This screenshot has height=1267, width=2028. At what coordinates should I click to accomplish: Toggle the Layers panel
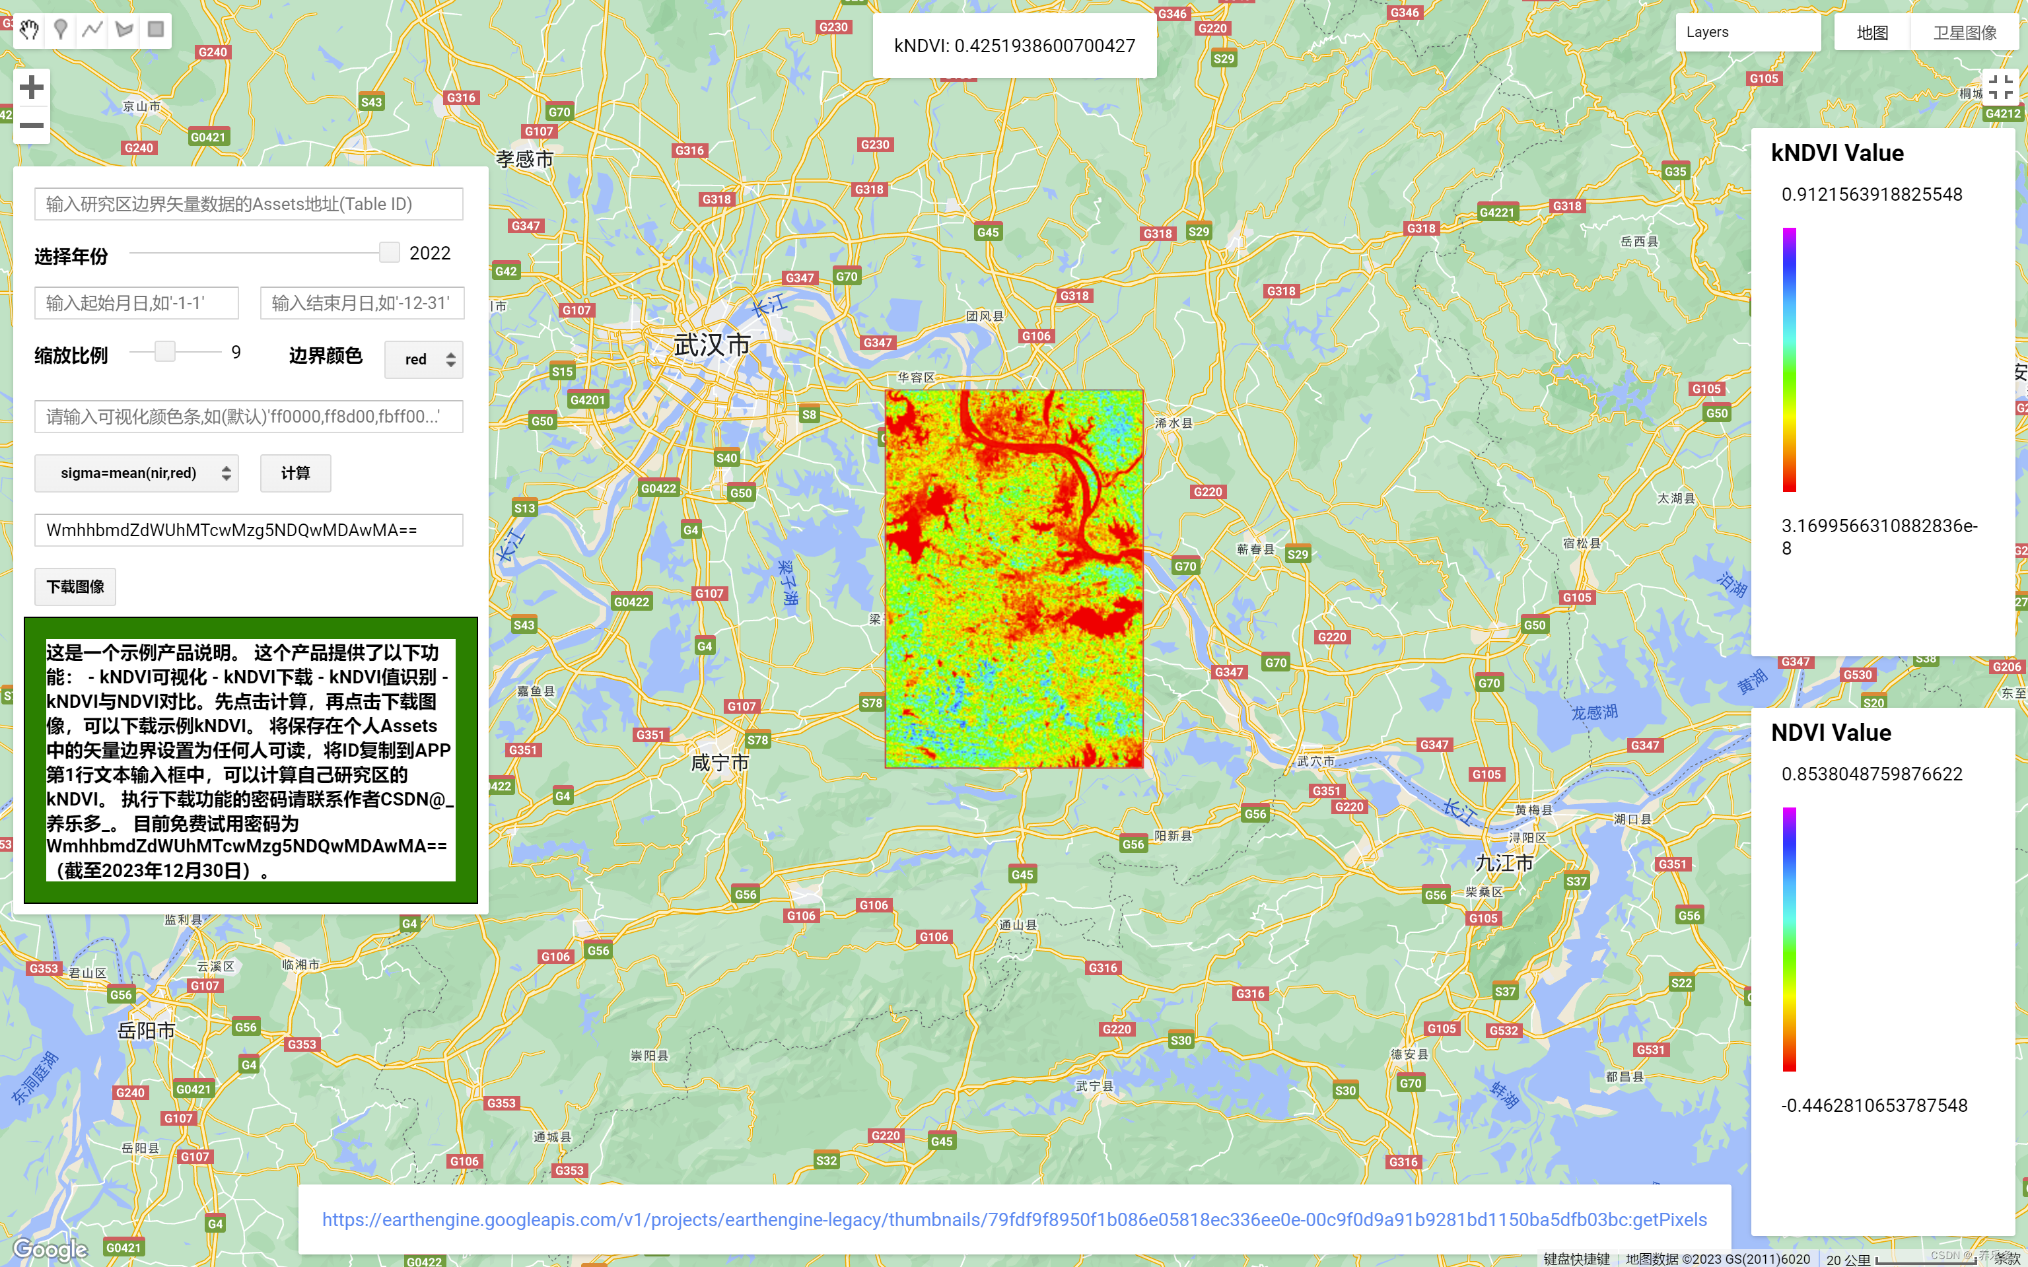coord(1748,32)
